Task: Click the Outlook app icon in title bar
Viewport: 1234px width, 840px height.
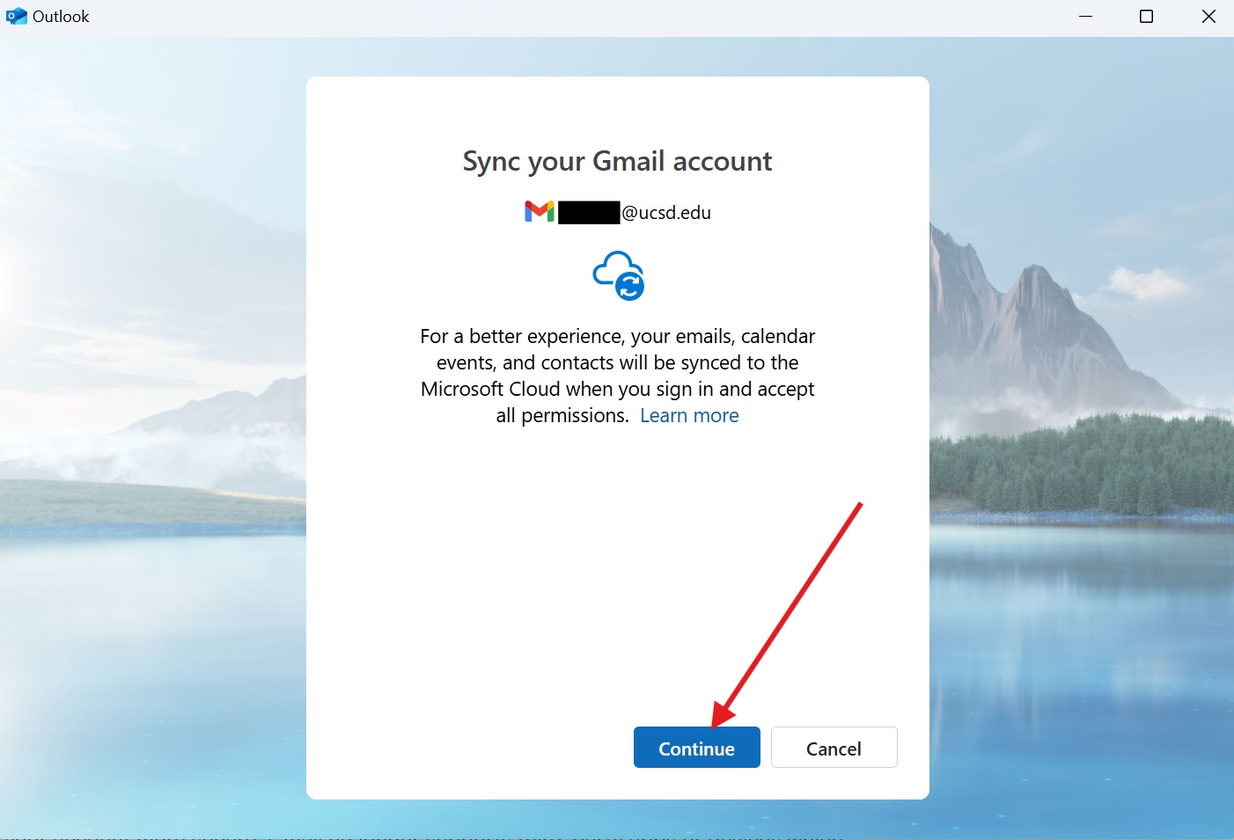Action: click(x=16, y=17)
